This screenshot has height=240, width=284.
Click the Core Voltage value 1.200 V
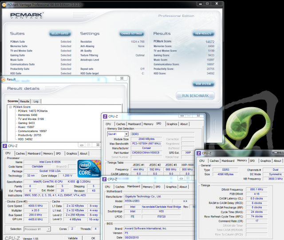point(67,176)
